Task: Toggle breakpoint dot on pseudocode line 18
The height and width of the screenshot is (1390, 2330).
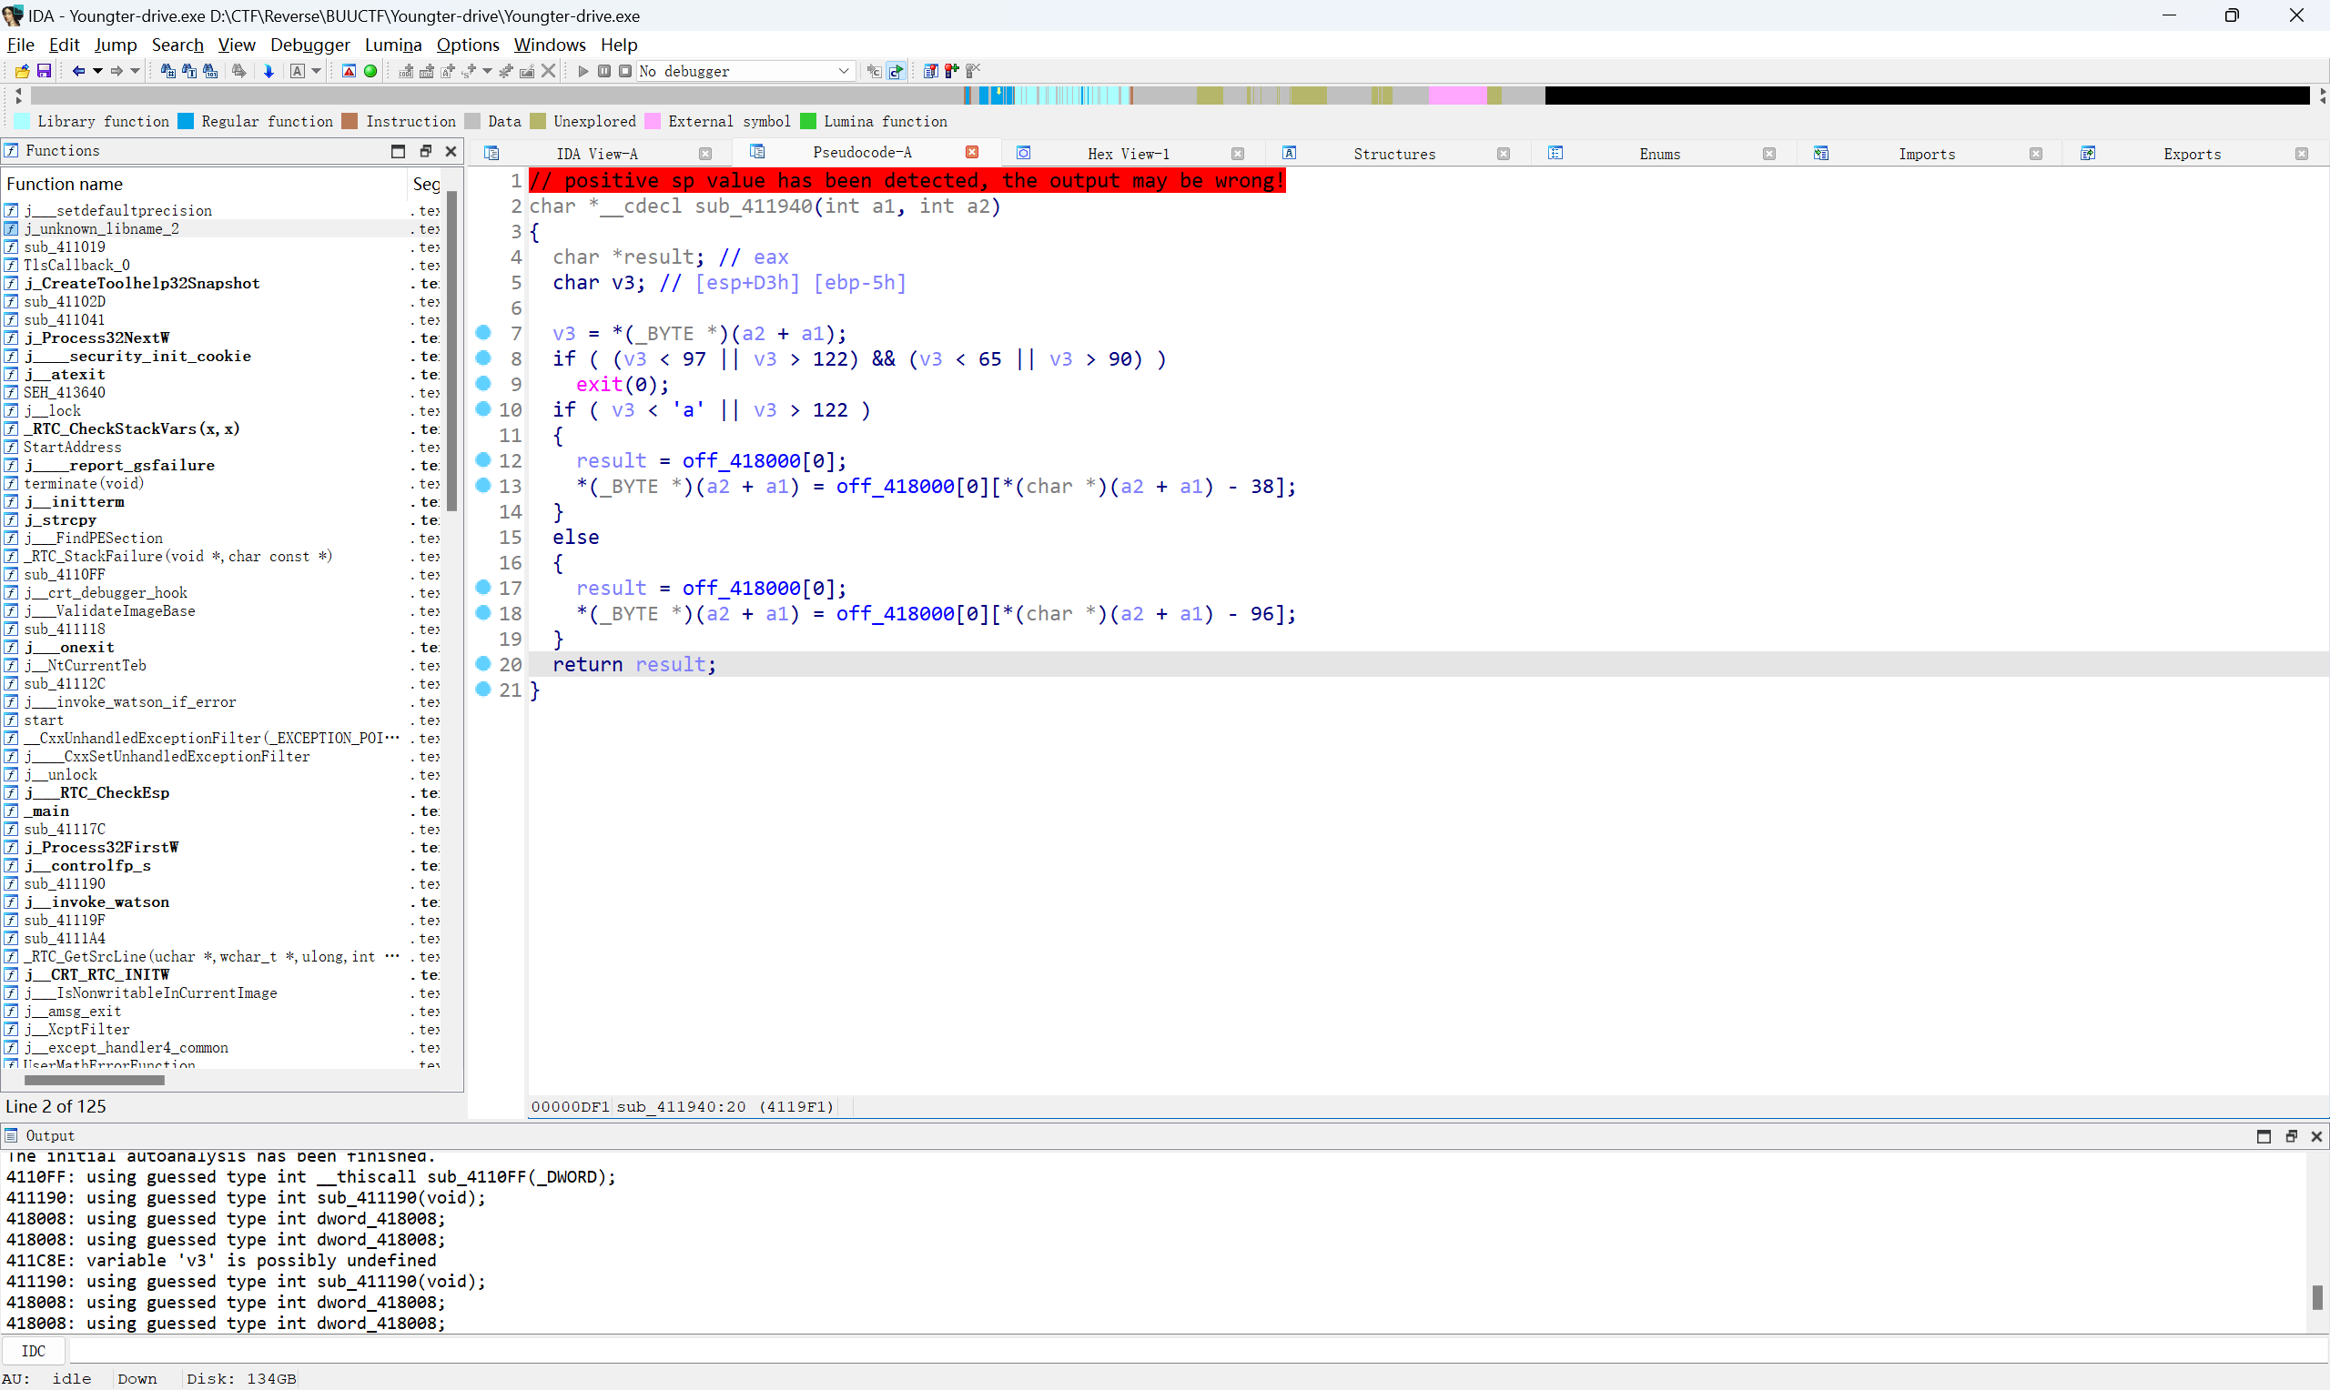Action: pyautogui.click(x=483, y=612)
